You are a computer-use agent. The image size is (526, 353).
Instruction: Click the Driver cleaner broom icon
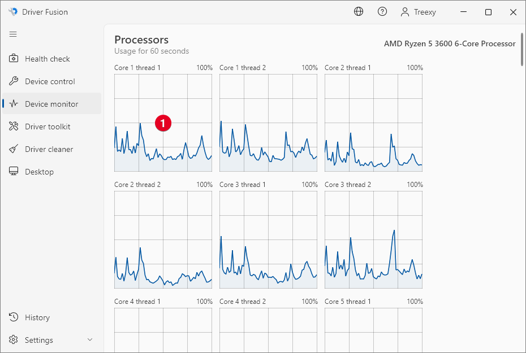pyautogui.click(x=14, y=149)
